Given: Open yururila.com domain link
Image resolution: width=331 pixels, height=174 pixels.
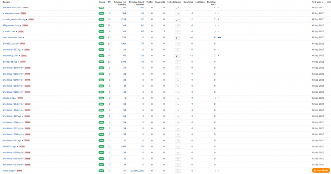Looking at the screenshot, I should [9, 31].
